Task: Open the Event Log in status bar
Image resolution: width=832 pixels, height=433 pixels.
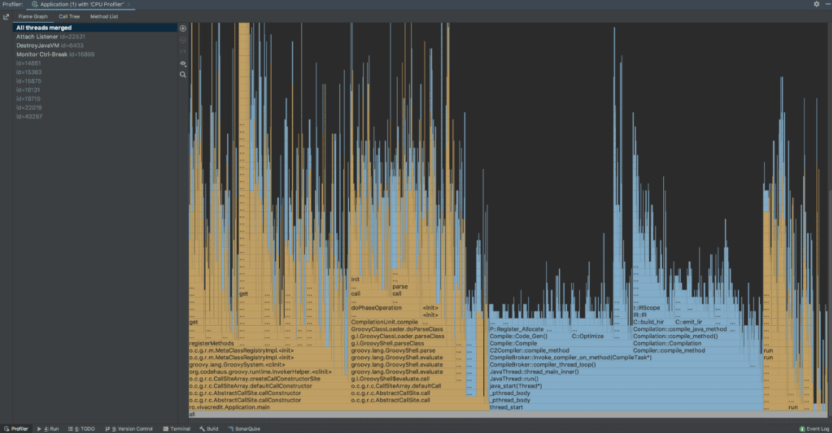Action: point(814,429)
